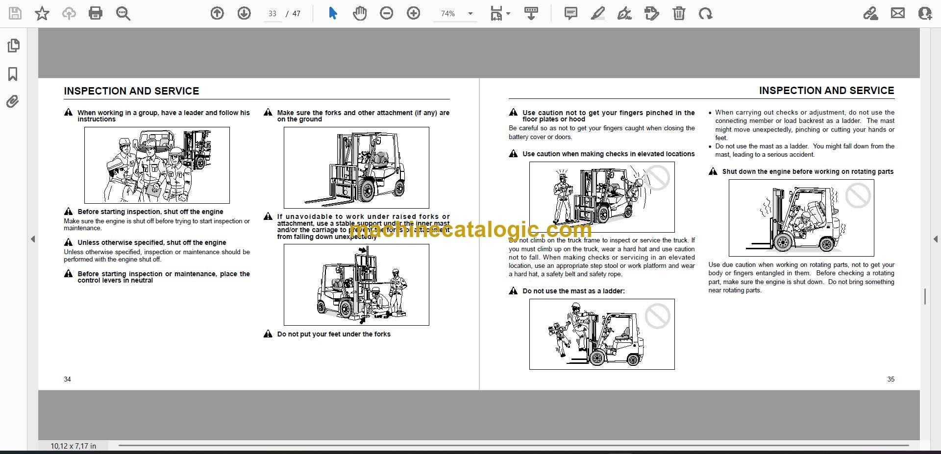The width and height of the screenshot is (941, 454).
Task: Zoom in with the plus button
Action: coord(414,13)
